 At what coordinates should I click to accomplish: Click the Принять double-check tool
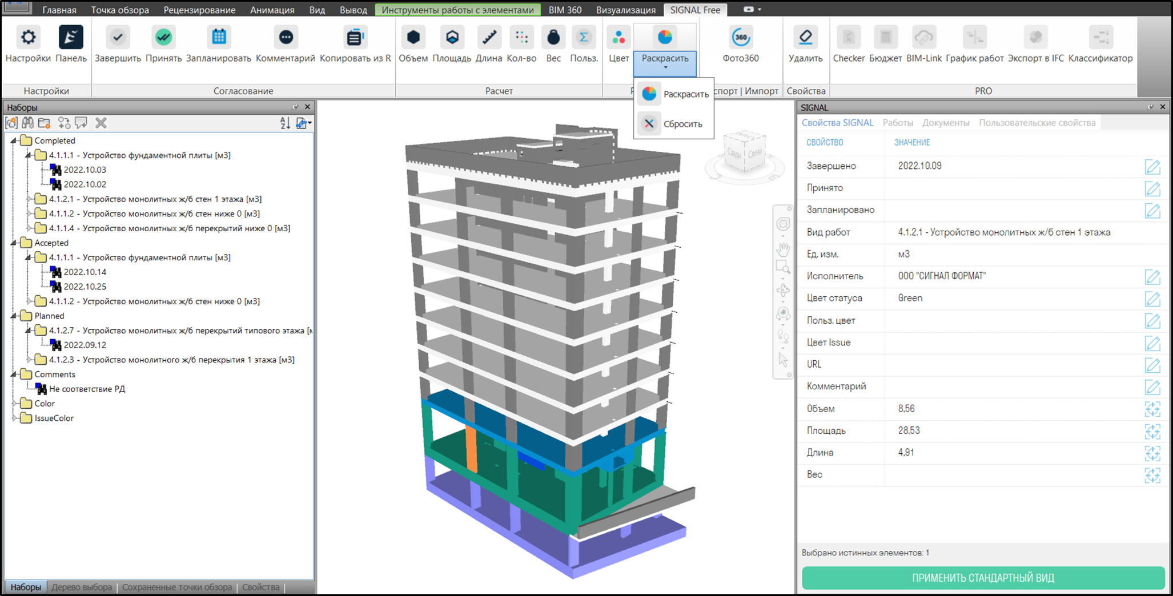point(163,38)
